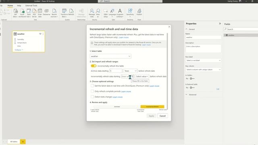
Task: Open the Enter data tool
Action: pyautogui.click(x=40, y=13)
